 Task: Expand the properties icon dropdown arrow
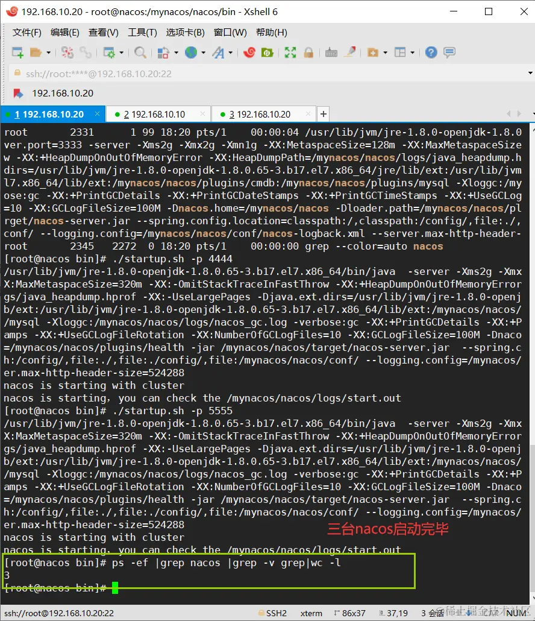point(122,52)
